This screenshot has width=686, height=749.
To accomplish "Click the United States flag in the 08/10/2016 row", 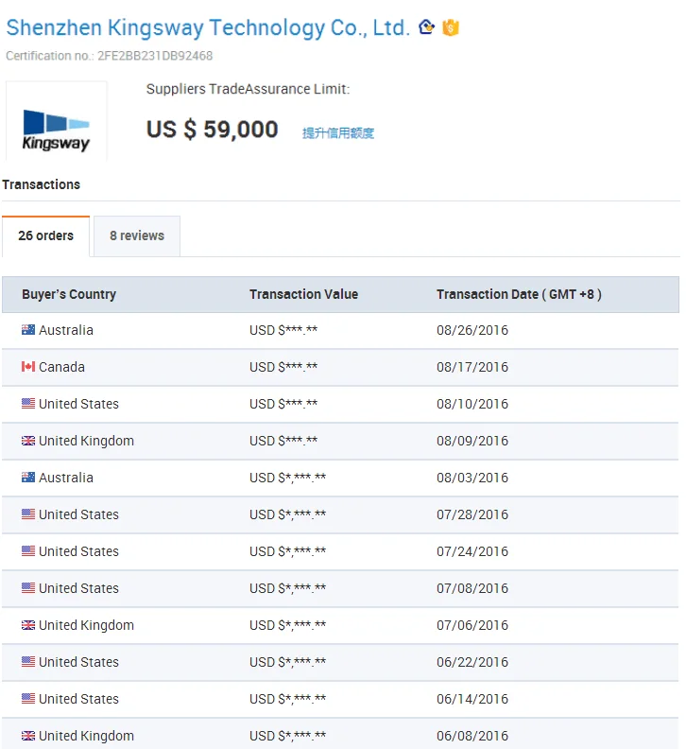I will click(28, 404).
